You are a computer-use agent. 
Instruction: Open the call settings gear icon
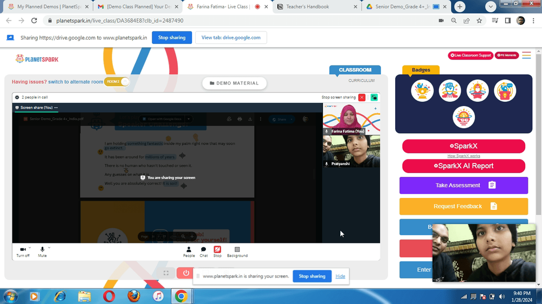coord(17,97)
